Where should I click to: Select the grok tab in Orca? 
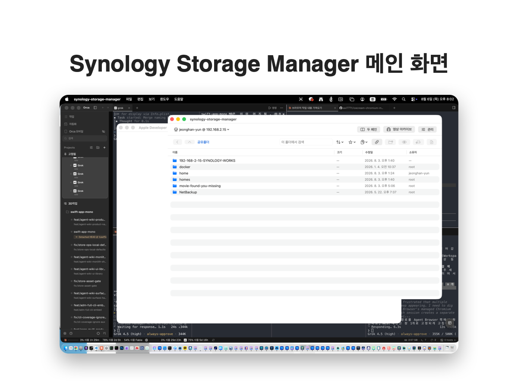pos(122,108)
